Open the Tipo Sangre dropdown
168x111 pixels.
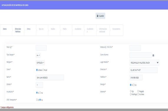tap(38, 55)
